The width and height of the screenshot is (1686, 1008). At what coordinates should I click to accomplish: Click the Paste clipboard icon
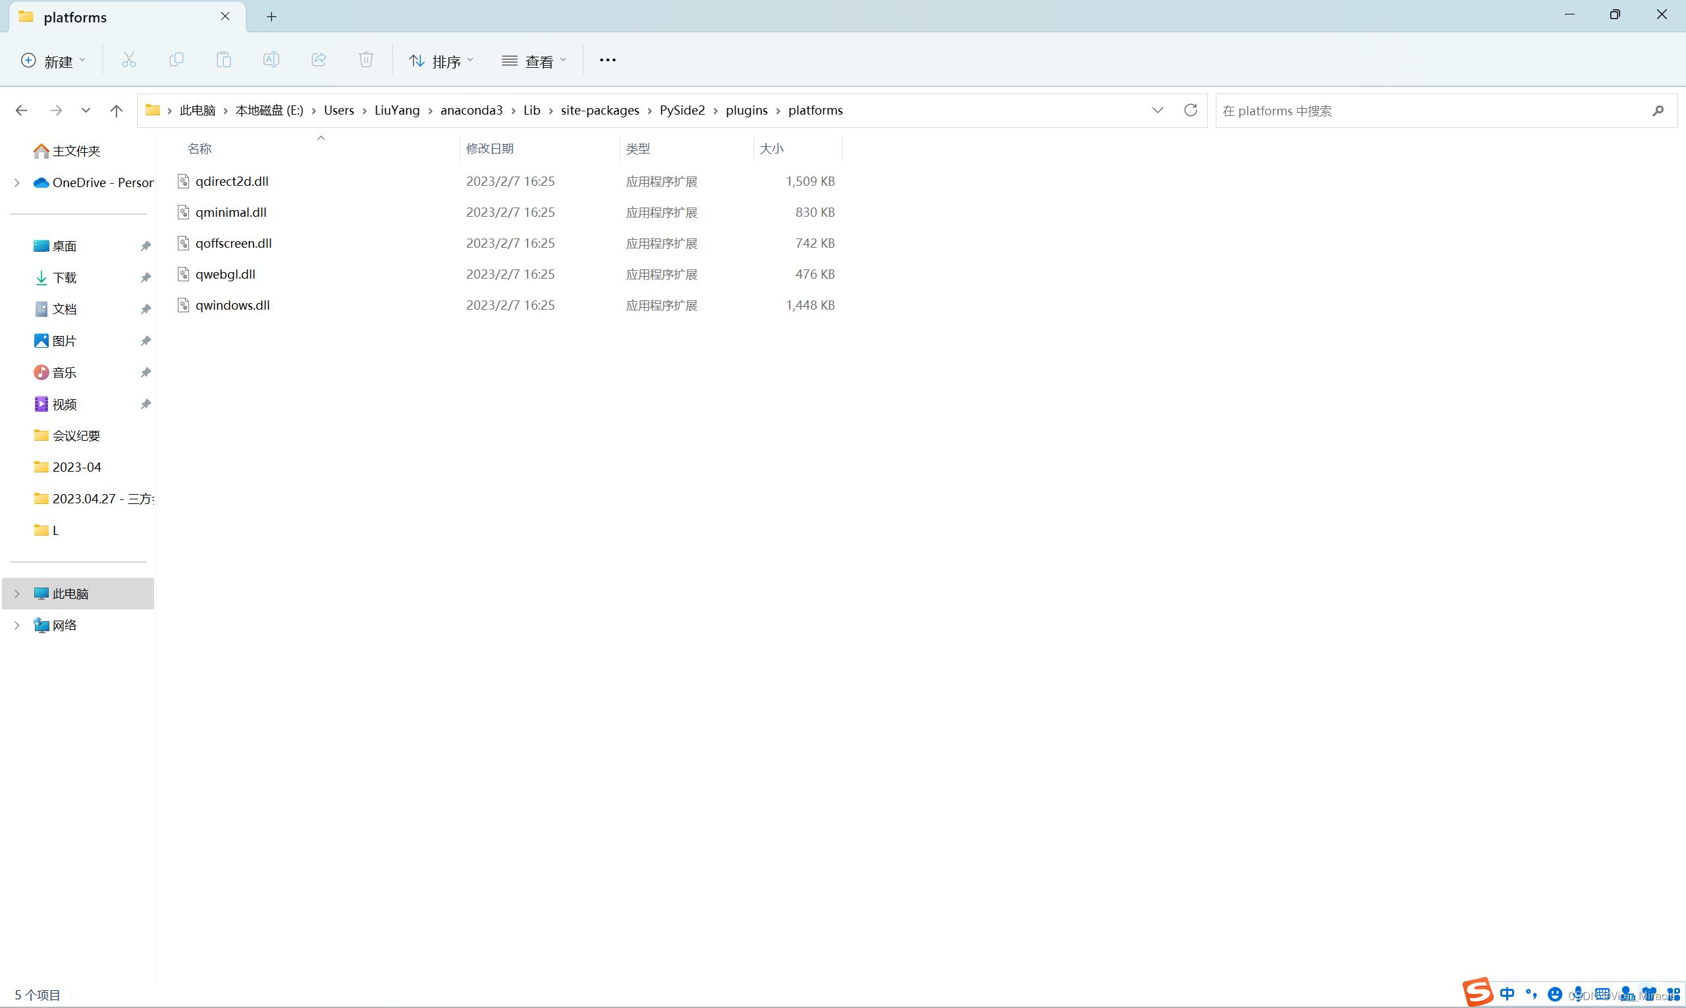223,60
